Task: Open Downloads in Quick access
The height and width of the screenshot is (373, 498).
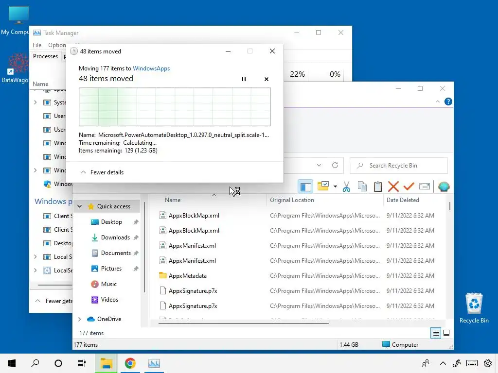Action: pos(115,237)
